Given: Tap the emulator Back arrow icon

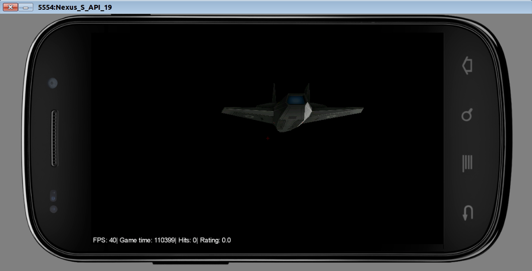Looking at the screenshot, I should 468,213.
